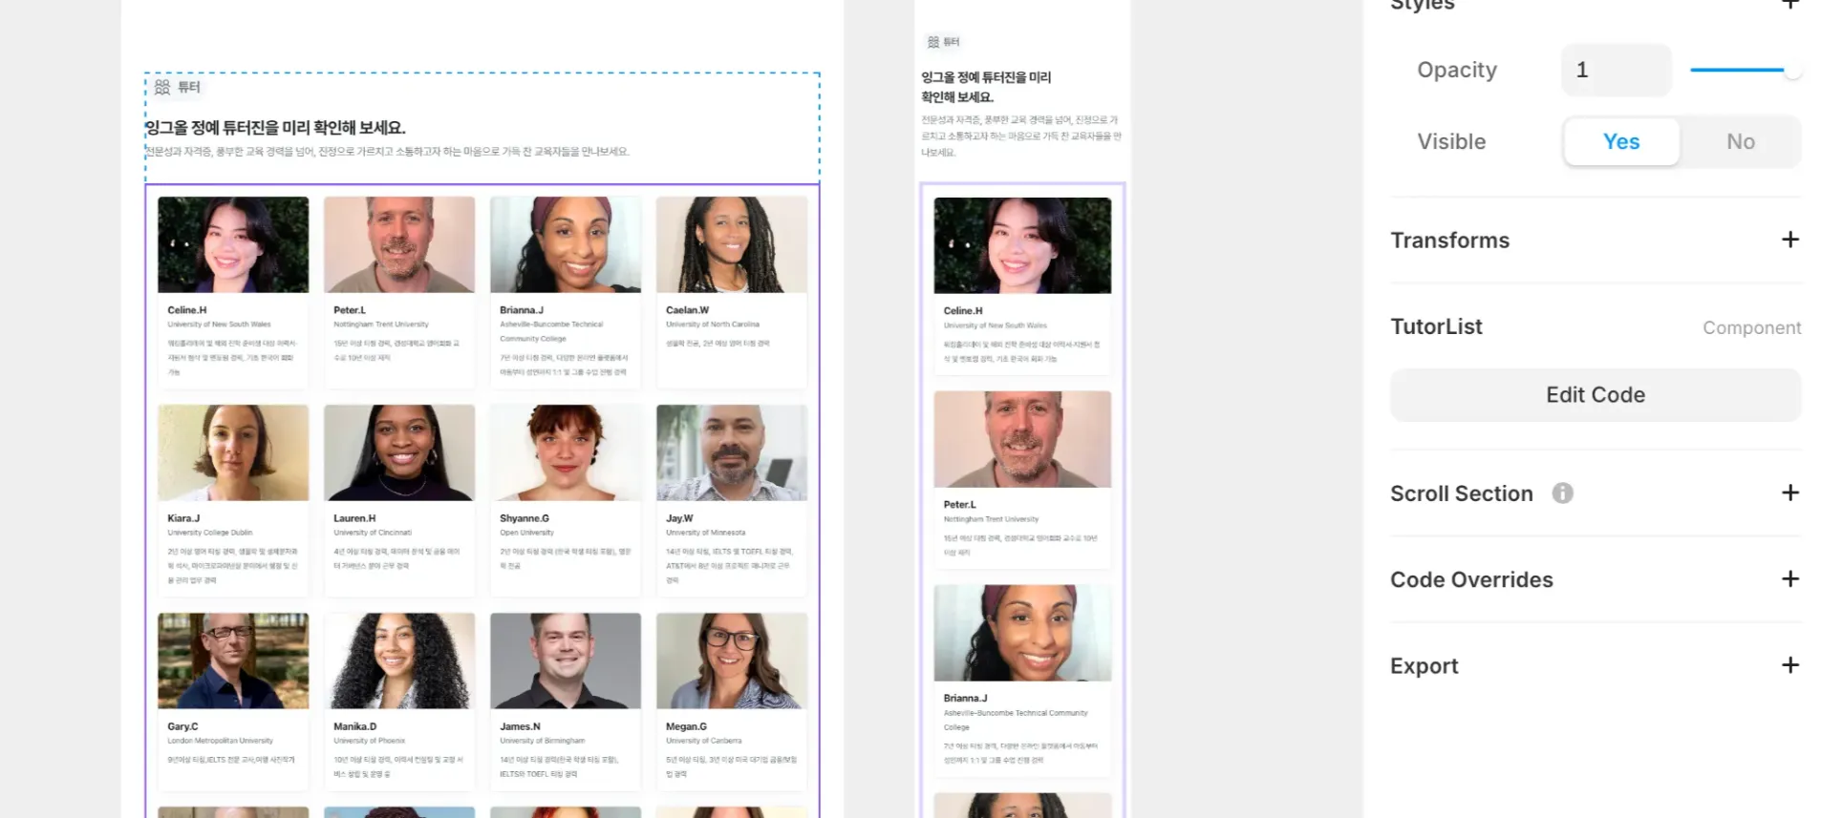Click Peter.L photo in mobile preview

(1022, 439)
